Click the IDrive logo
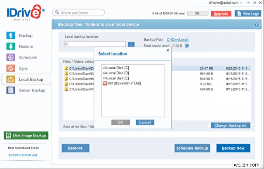Image resolution: width=264 pixels, height=169 pixels. [26, 12]
